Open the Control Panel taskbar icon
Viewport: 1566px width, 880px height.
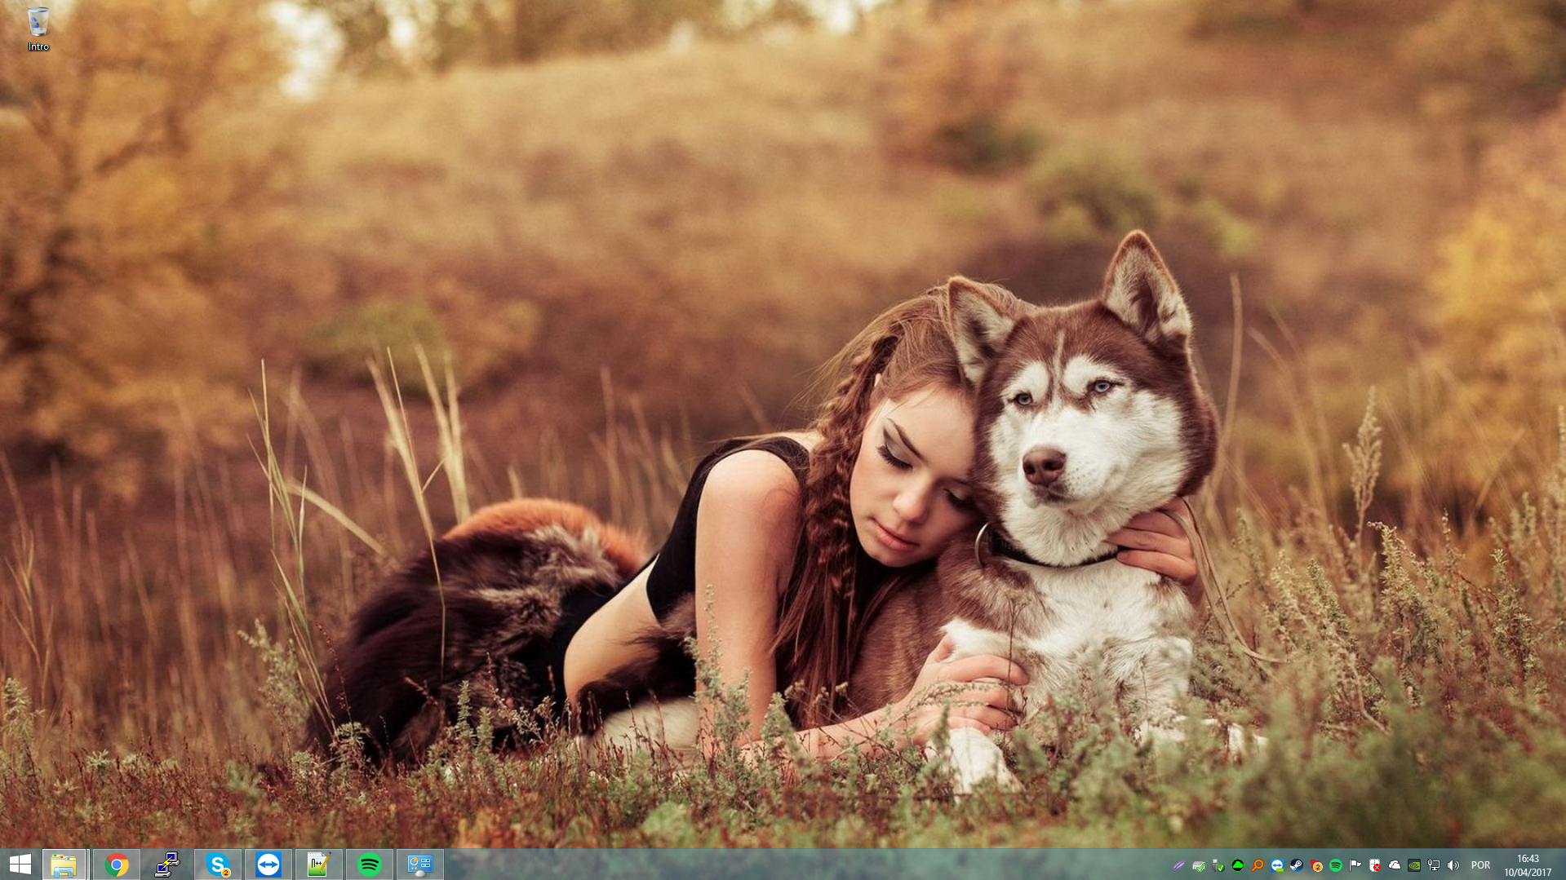[x=420, y=865]
